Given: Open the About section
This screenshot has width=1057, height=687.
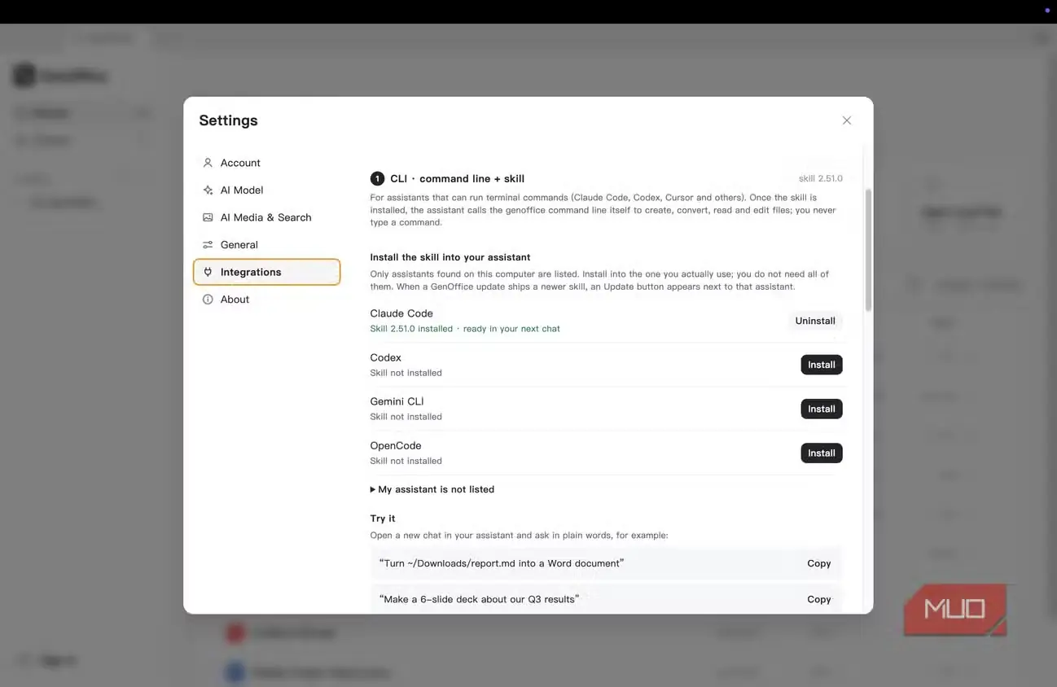Looking at the screenshot, I should [266, 300].
